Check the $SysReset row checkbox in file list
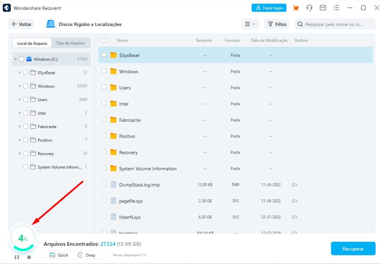The width and height of the screenshot is (382, 264). tap(104, 55)
